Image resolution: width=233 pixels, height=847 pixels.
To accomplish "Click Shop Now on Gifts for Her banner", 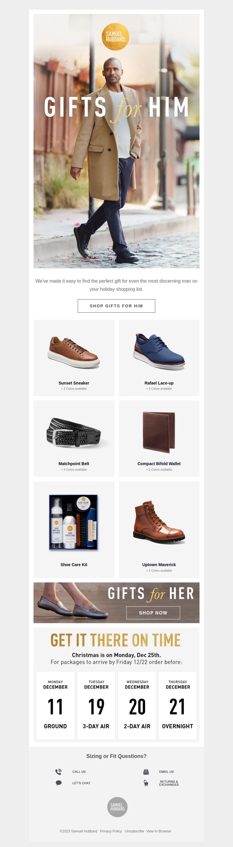I will pyautogui.click(x=153, y=613).
